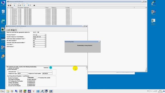Screen dimensions: 165x93
Task: Toggle the Download this module checkbox
Action: [x=39, y=78]
